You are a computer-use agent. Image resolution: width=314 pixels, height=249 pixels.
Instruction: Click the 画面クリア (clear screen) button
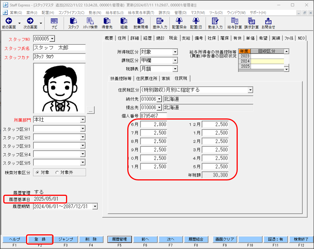point(224,239)
